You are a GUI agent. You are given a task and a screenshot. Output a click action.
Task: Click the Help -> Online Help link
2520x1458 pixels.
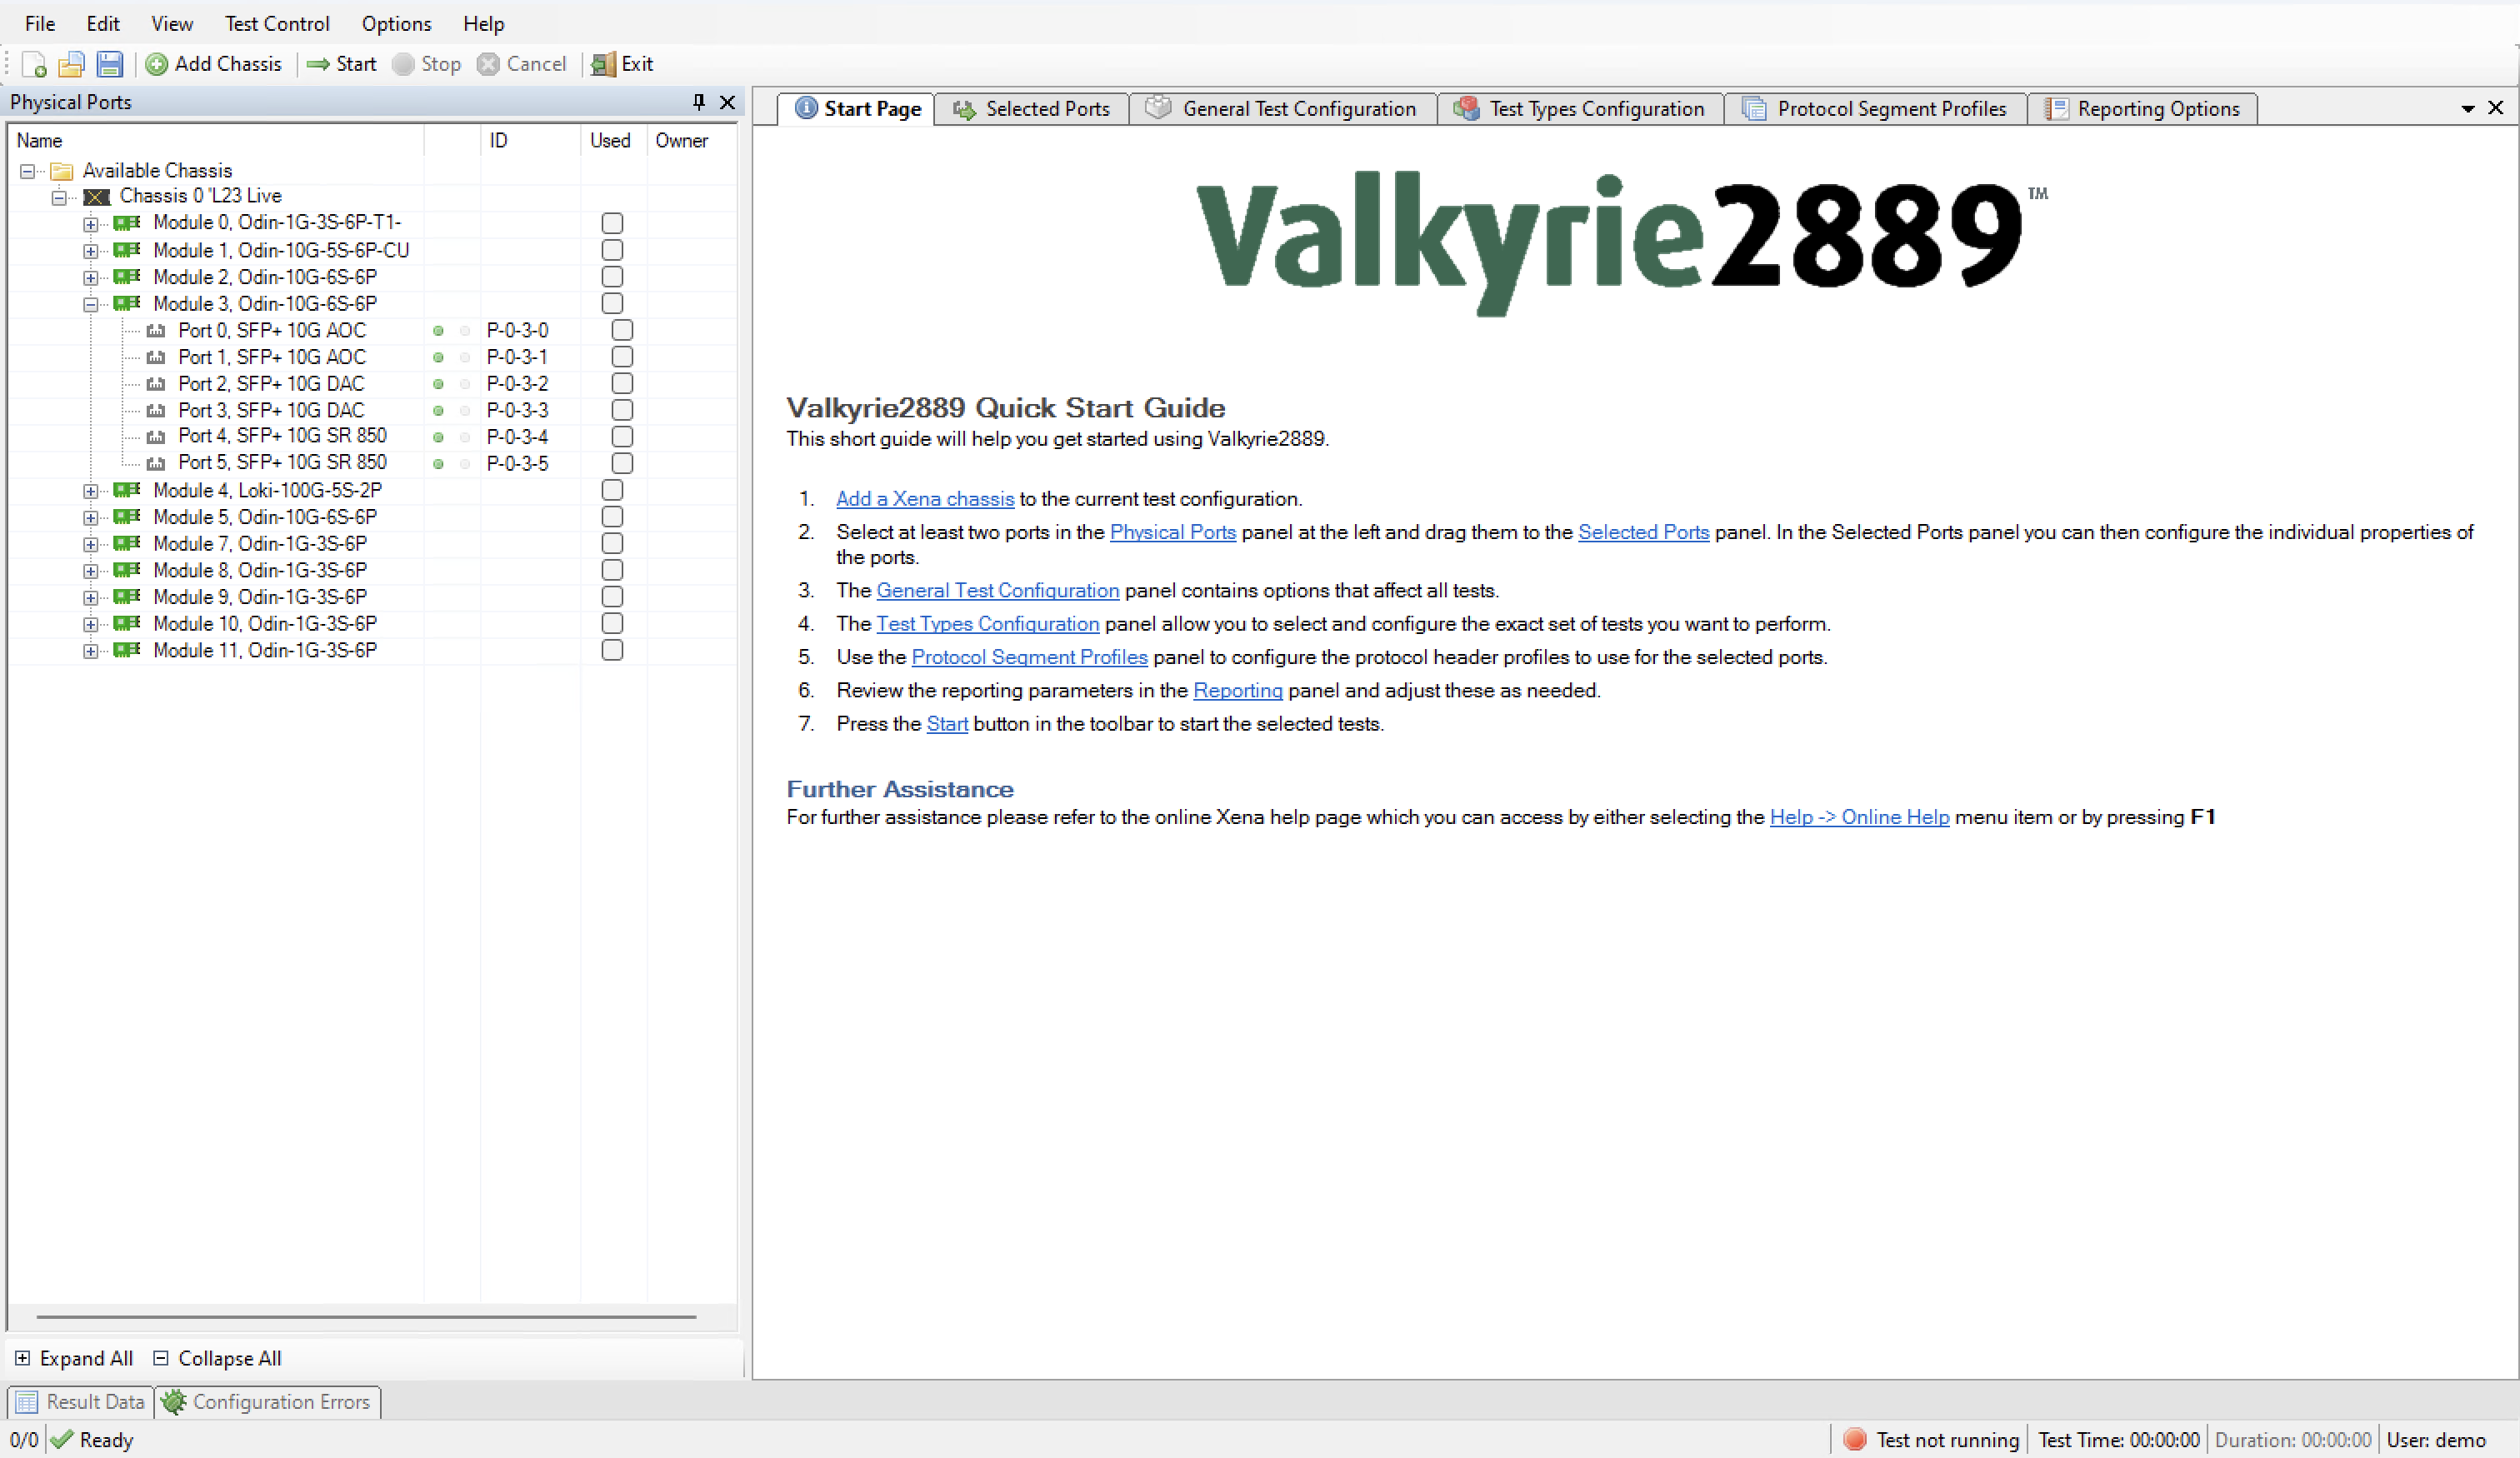[1860, 817]
